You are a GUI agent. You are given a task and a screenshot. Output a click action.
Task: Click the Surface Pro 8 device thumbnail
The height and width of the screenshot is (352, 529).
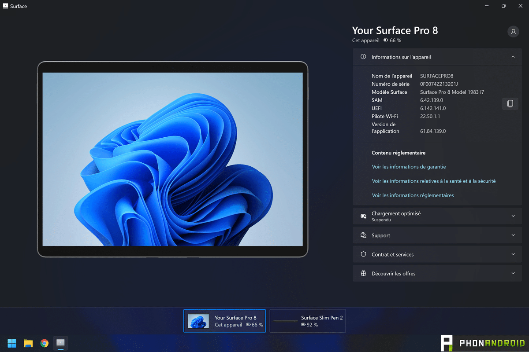click(x=199, y=320)
